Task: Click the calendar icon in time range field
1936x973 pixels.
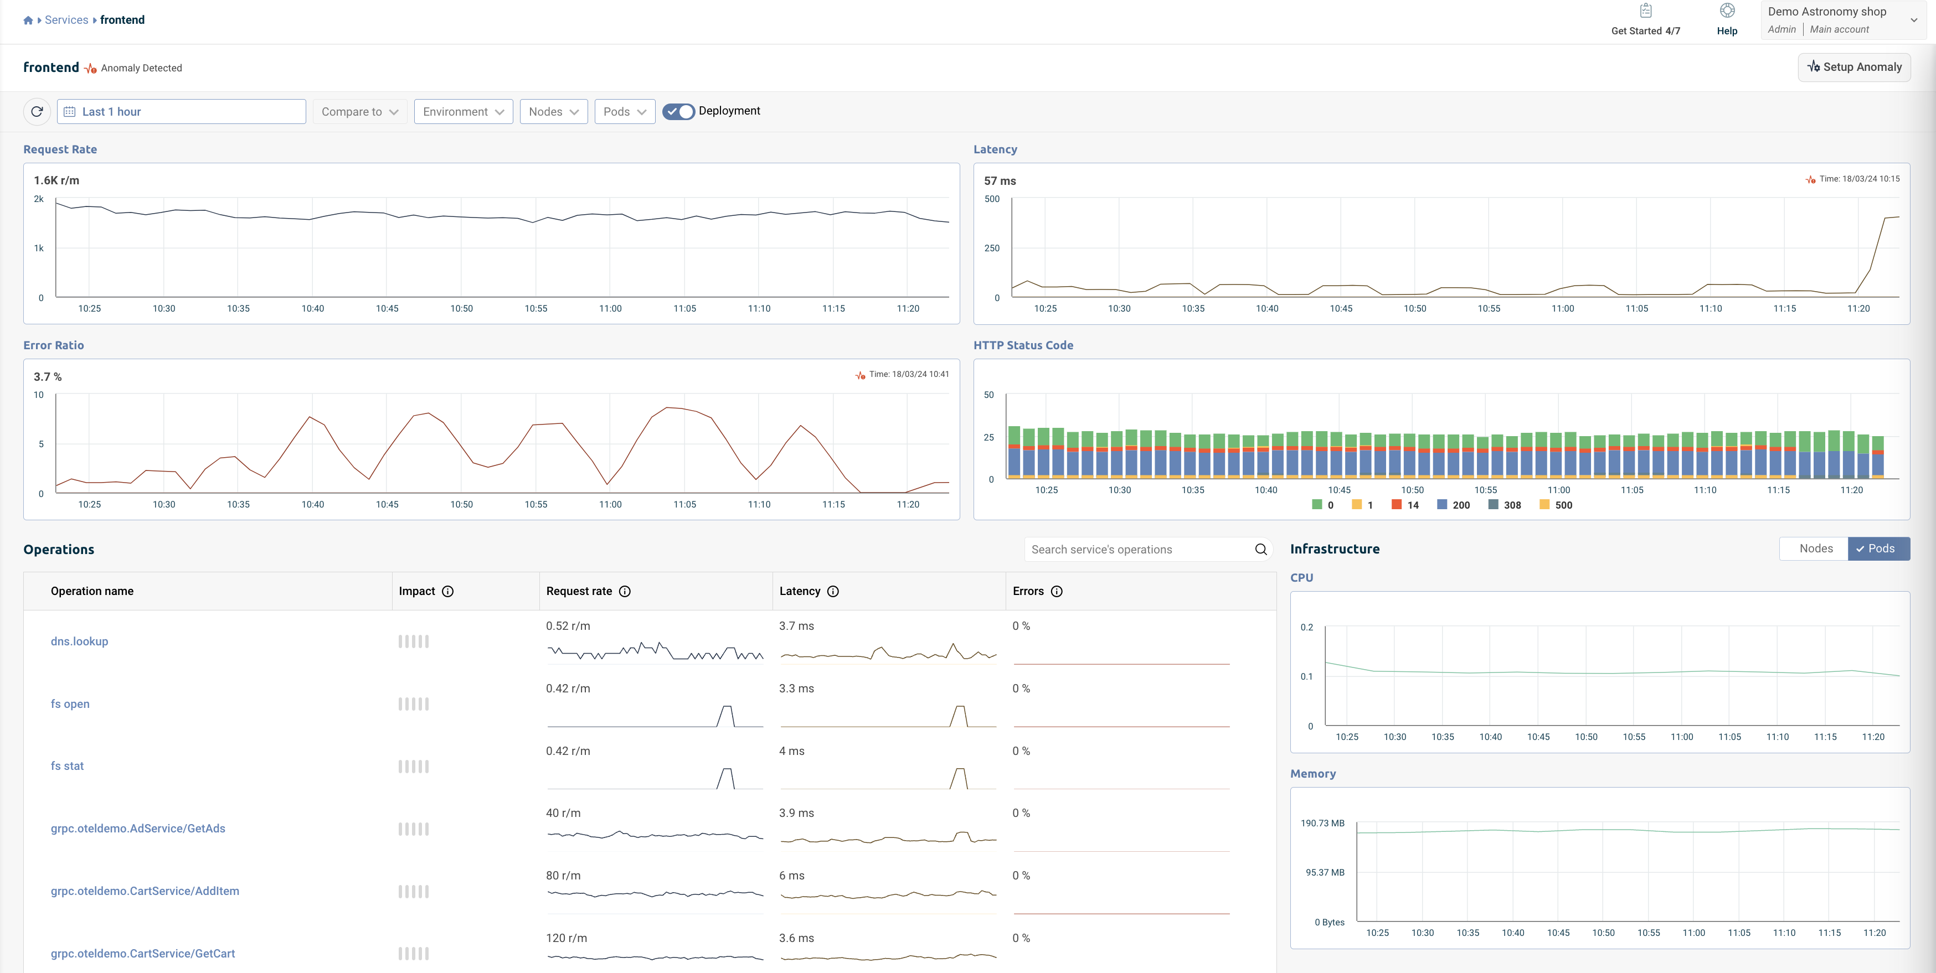Action: (70, 111)
